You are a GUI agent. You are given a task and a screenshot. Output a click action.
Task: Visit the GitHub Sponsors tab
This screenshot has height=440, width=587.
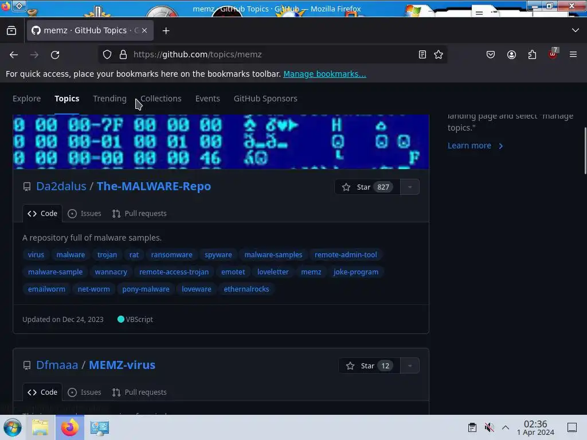[x=265, y=99]
